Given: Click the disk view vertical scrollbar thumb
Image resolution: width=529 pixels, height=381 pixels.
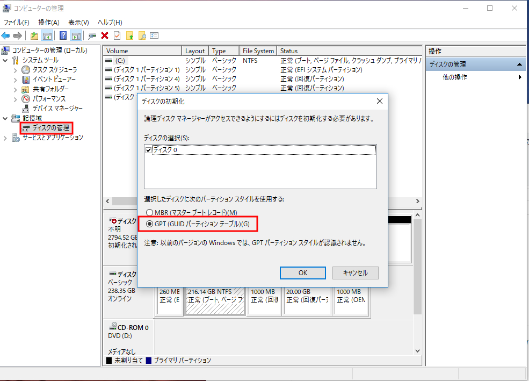Looking at the screenshot, I should coord(418,267).
